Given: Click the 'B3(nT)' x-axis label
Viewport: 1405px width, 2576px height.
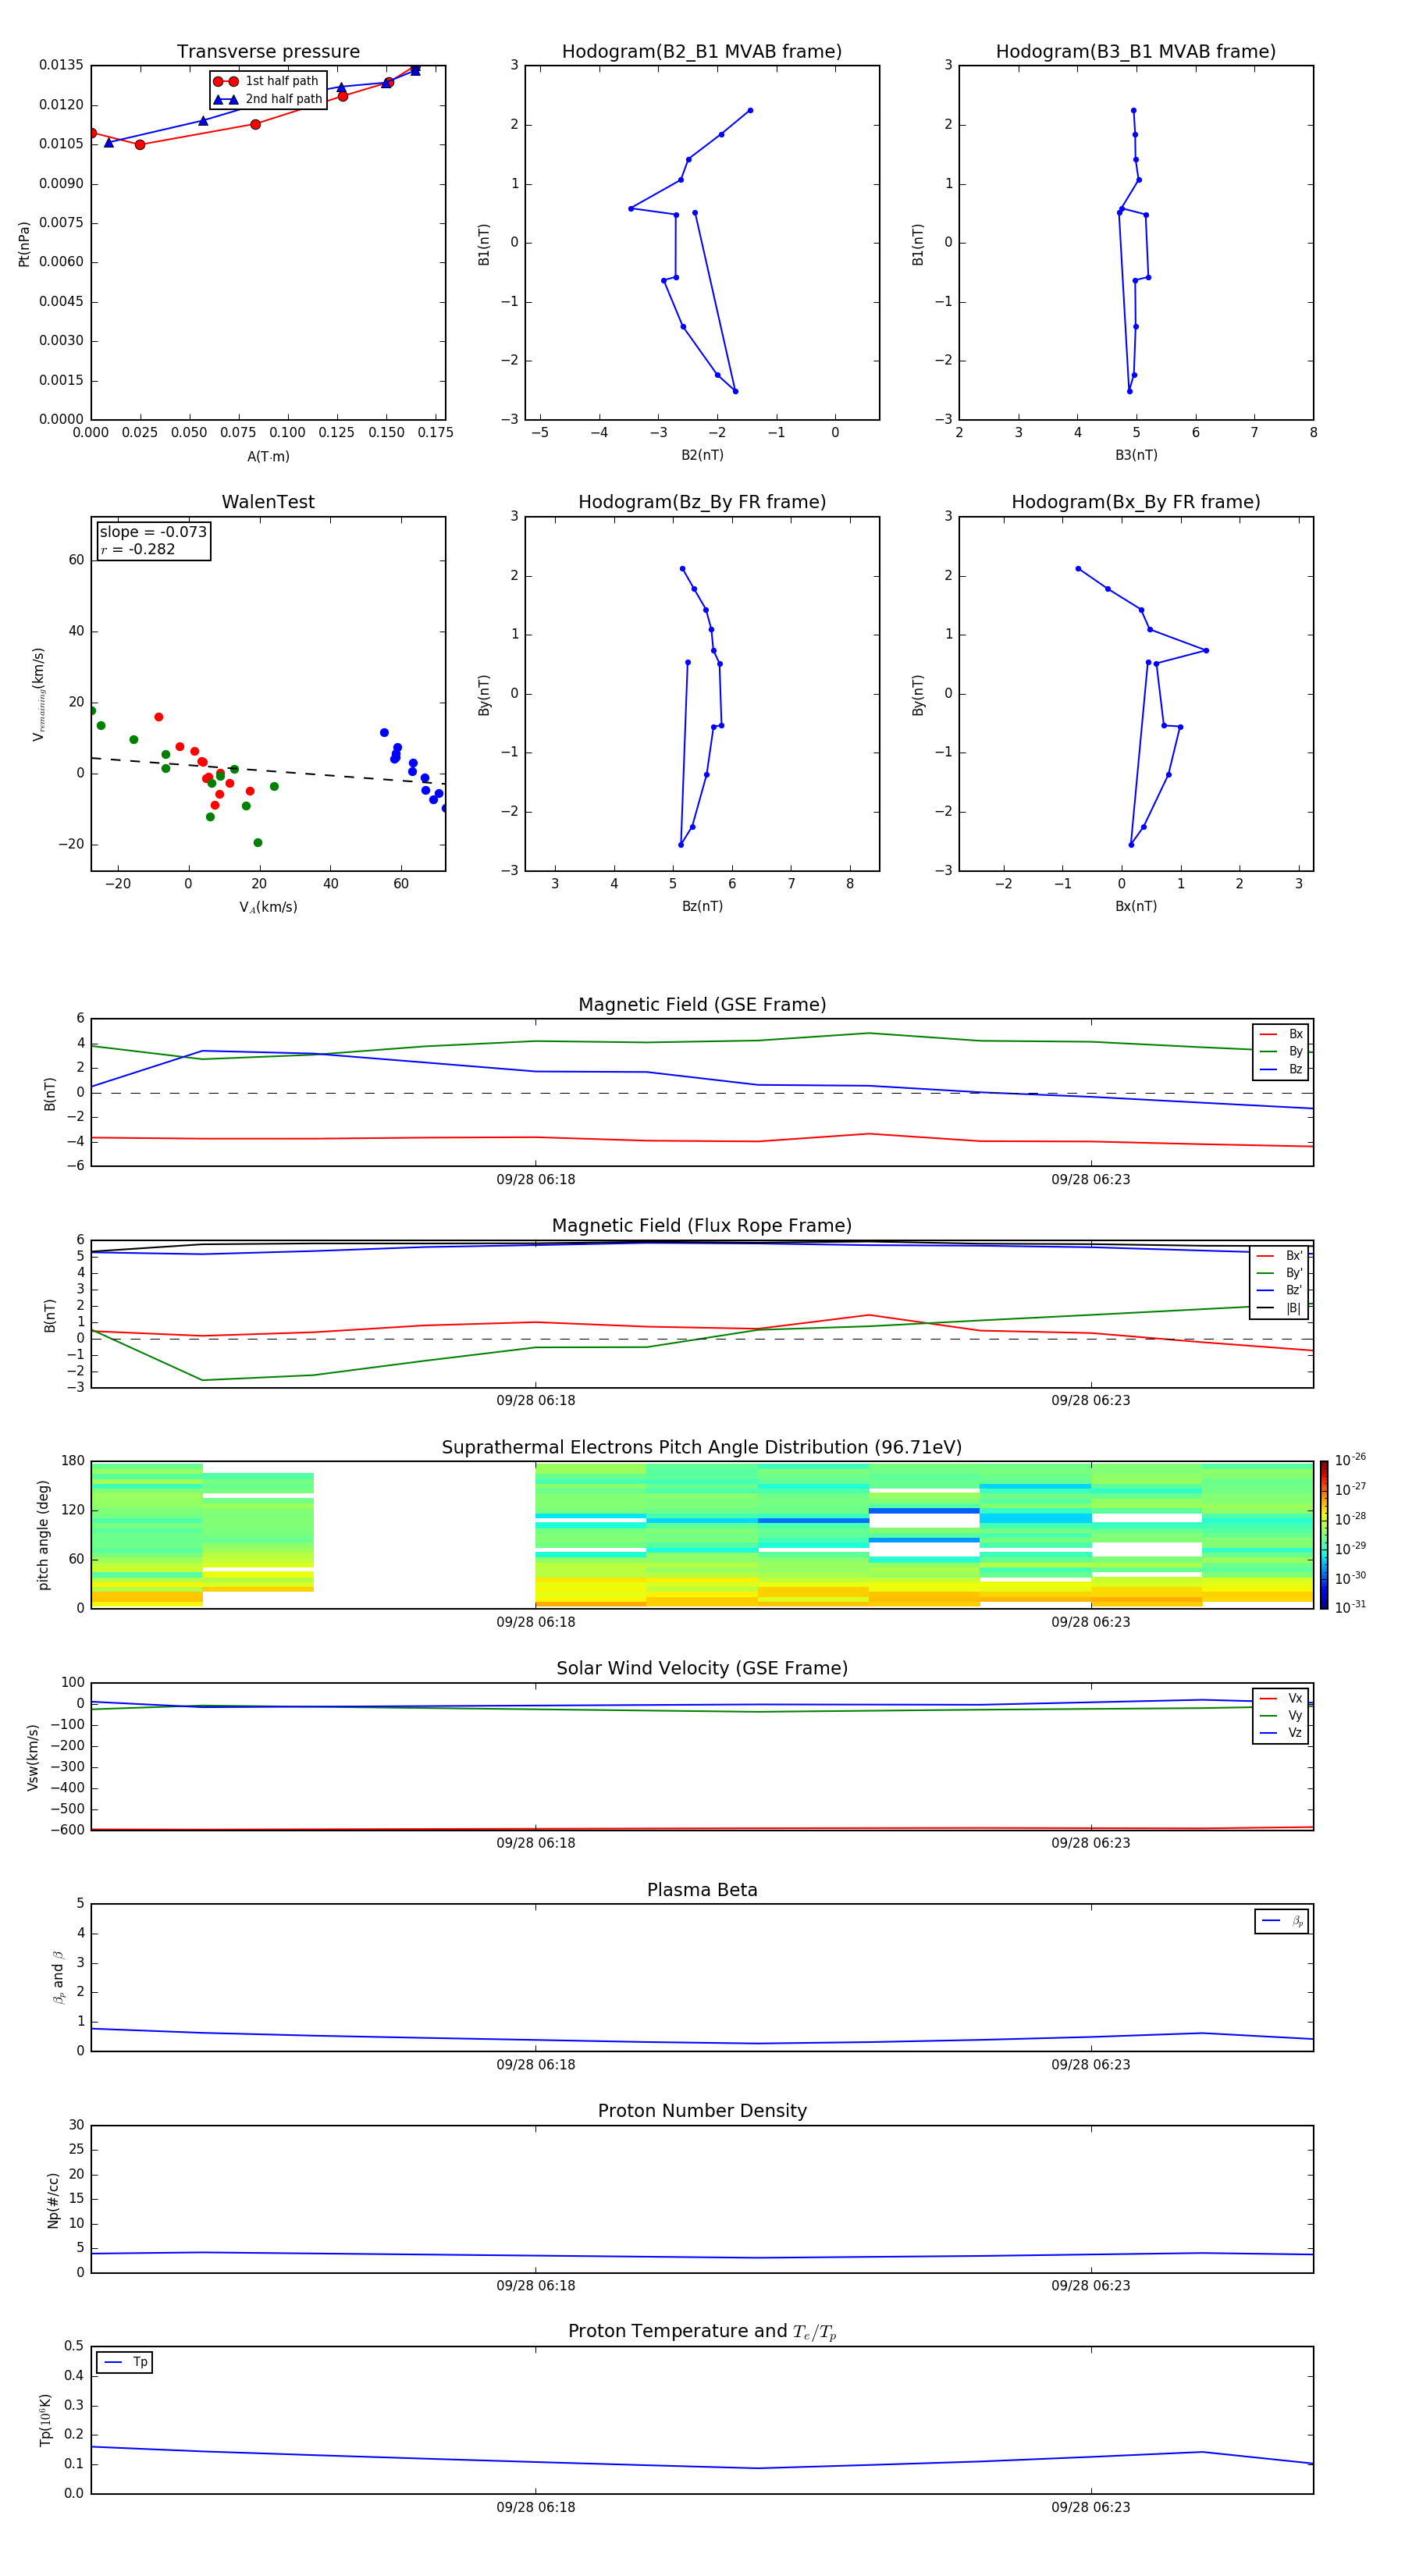Looking at the screenshot, I should (1136, 455).
